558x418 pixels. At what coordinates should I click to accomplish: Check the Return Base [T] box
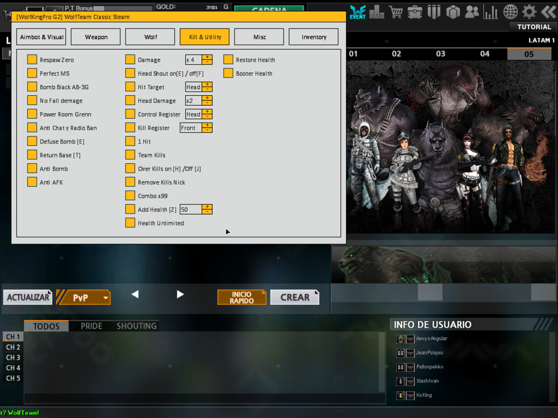point(32,155)
